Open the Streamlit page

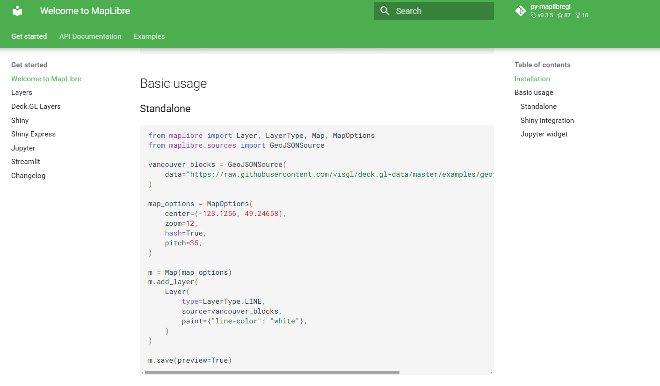[x=25, y=162]
